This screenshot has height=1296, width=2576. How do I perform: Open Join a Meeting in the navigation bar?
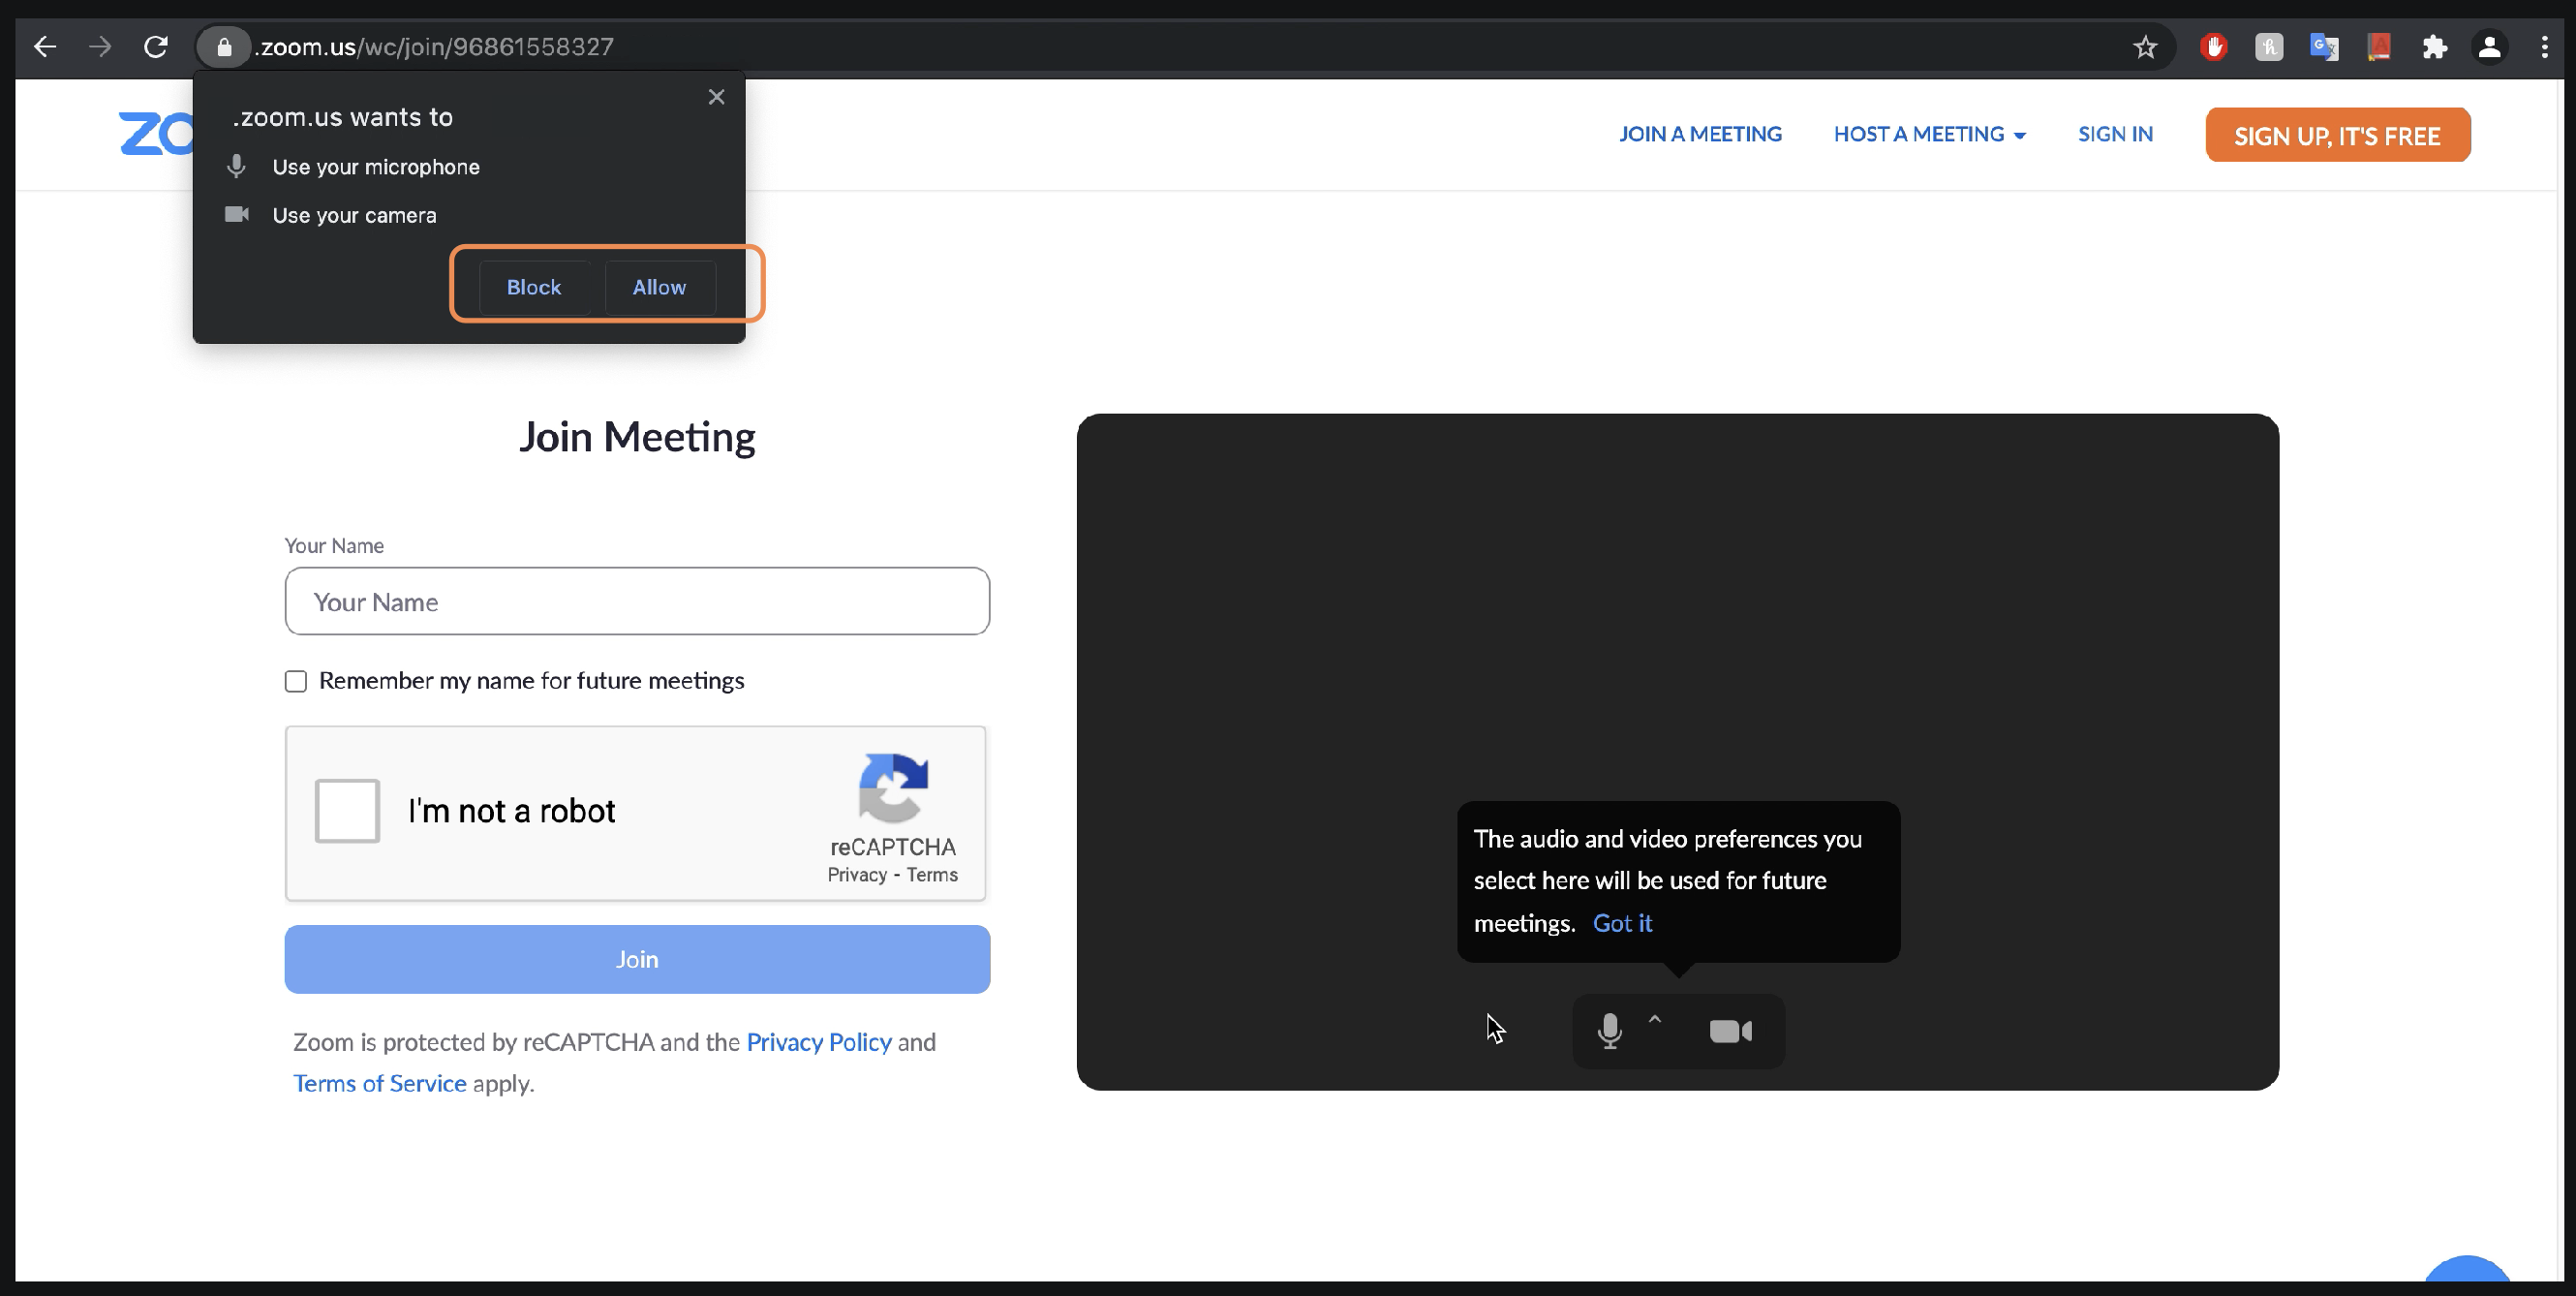click(1700, 134)
